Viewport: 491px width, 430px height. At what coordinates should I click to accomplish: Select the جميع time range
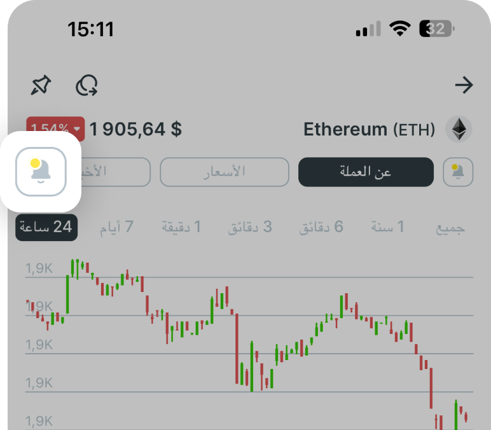point(450,227)
